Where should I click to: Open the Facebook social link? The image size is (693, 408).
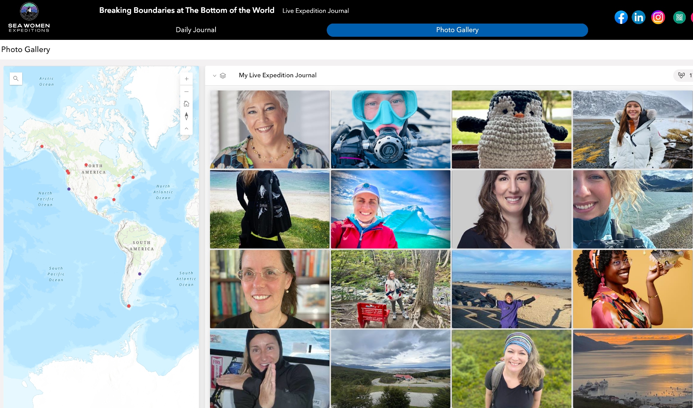(621, 17)
